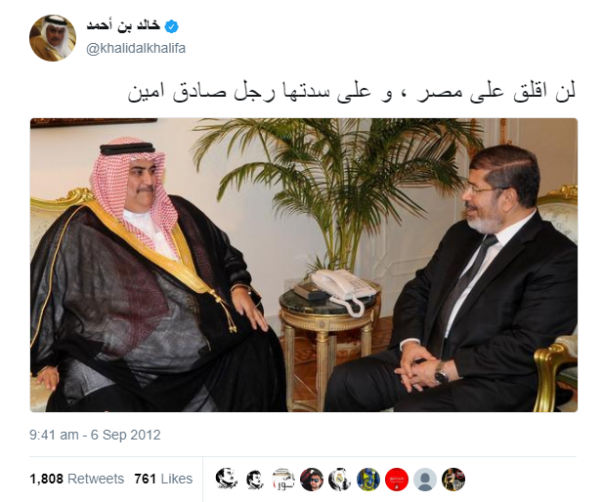
Task: Open the 9:41 am - 6 Sep 2012 timestamp
Action: [x=95, y=435]
